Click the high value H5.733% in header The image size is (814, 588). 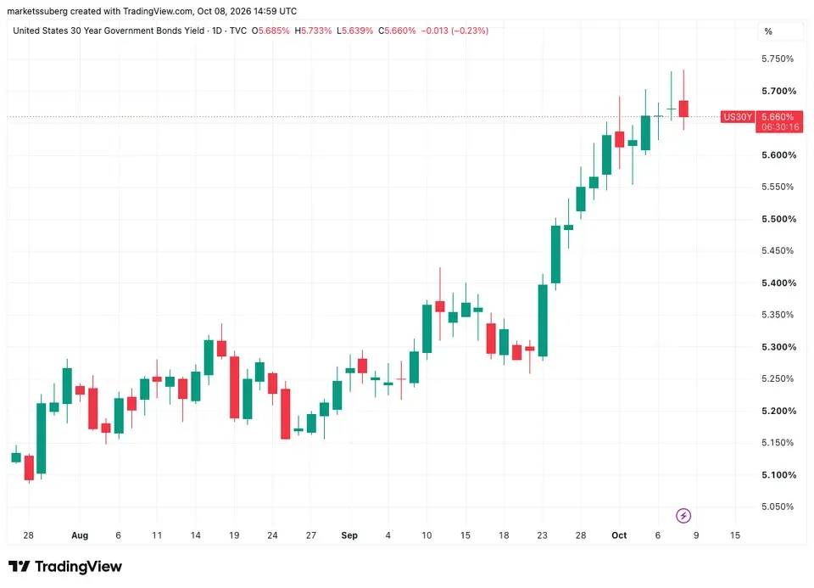[x=313, y=31]
